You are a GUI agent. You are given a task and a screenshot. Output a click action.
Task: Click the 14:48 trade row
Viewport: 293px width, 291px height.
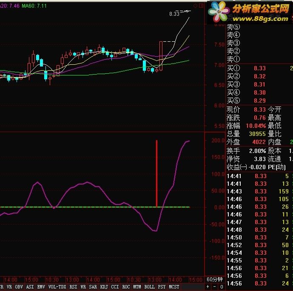pyautogui.click(x=260, y=230)
